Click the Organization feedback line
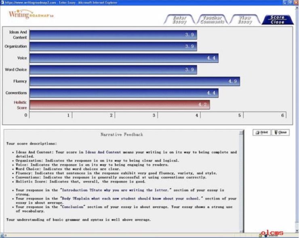This screenshot has height=238, width=299. coord(97,161)
